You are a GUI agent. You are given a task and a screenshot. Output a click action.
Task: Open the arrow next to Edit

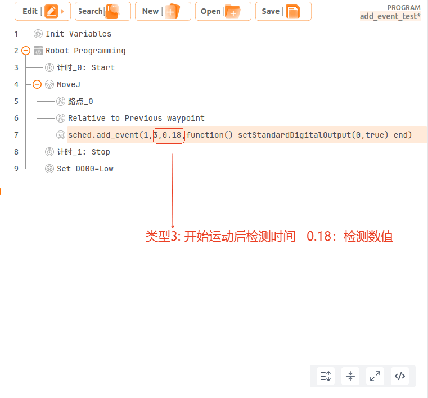click(x=62, y=11)
